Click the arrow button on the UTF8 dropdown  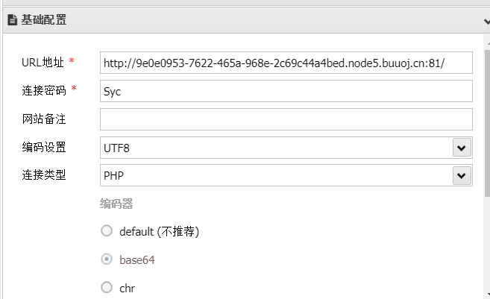pyautogui.click(x=462, y=148)
